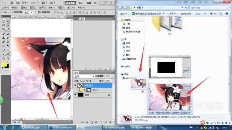
Task: Click the Design workspace button
Action: (x=81, y=3)
